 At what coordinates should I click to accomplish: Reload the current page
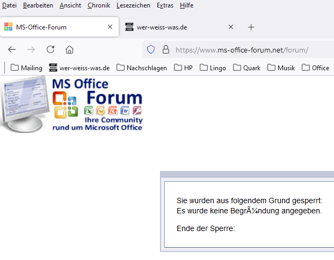[x=50, y=49]
